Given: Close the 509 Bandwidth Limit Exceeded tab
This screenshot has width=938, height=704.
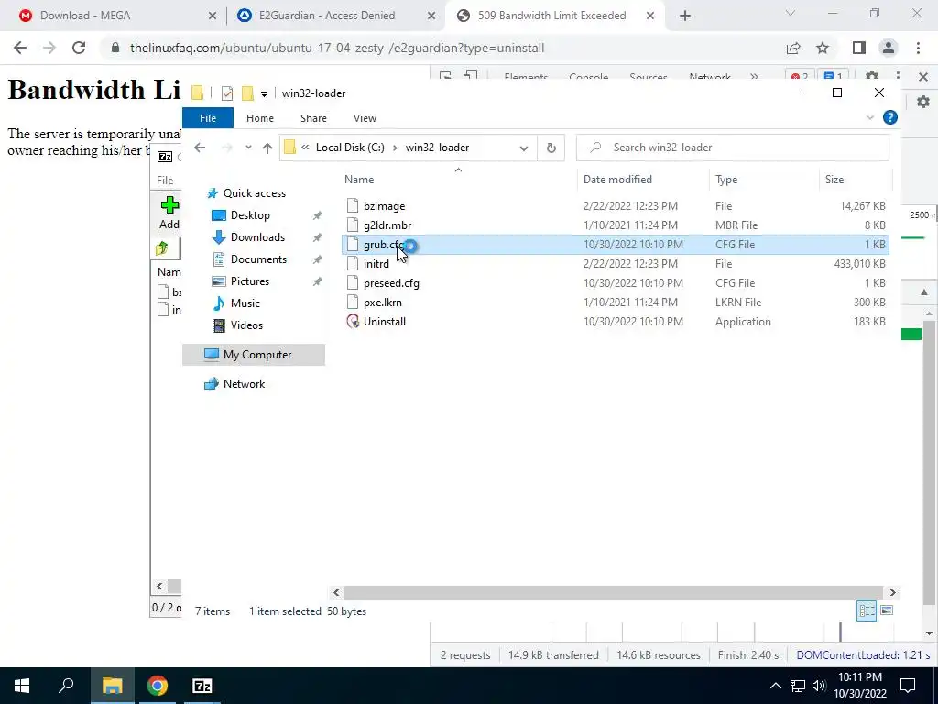Looking at the screenshot, I should [x=650, y=16].
